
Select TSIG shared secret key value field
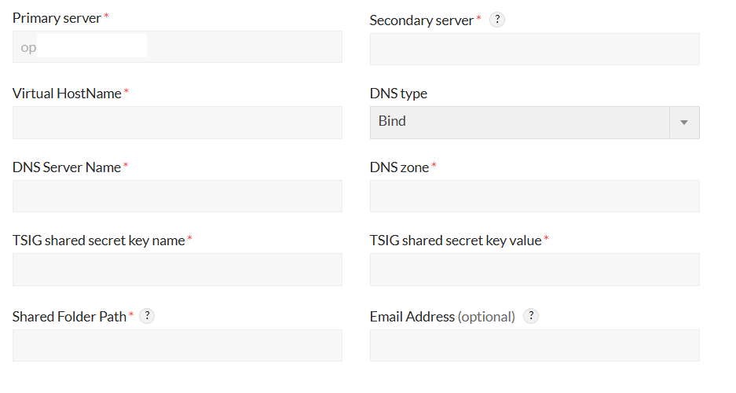pyautogui.click(x=534, y=270)
